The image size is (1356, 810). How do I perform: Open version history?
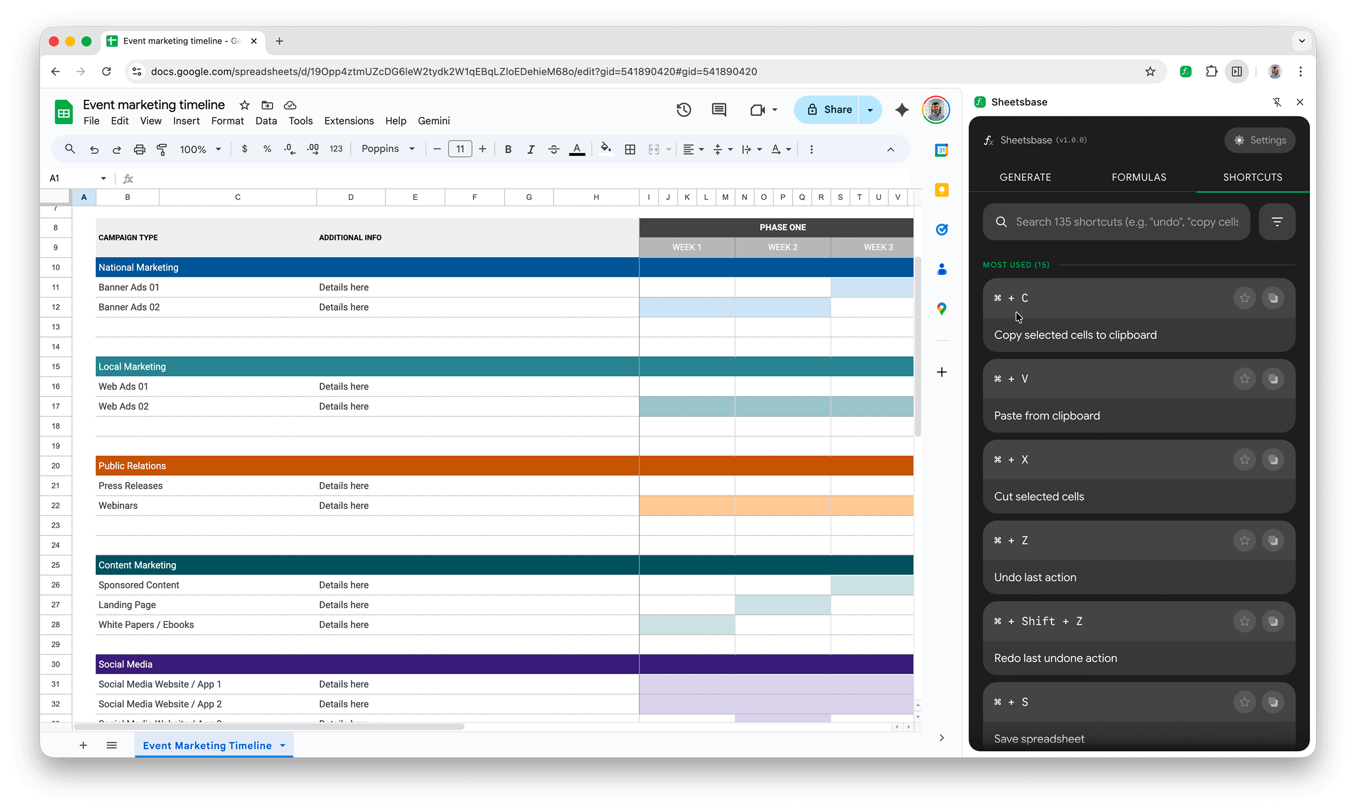point(684,109)
